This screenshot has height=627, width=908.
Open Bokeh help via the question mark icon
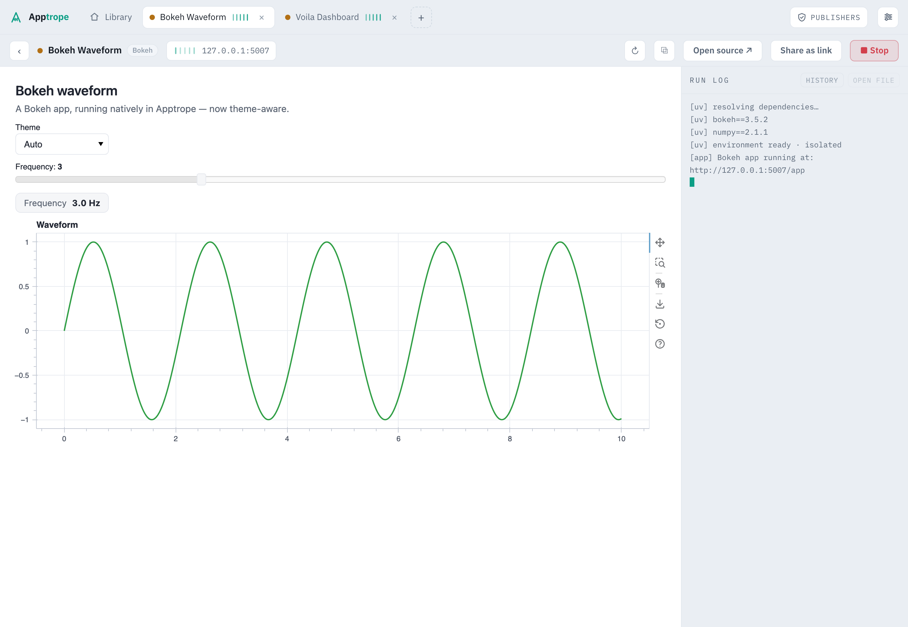[x=660, y=344]
